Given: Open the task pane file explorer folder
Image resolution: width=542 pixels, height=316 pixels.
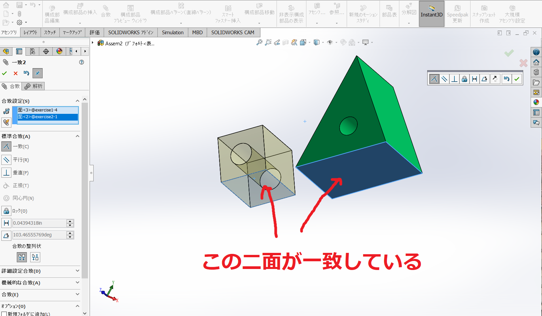Looking at the screenshot, I should coord(536,82).
